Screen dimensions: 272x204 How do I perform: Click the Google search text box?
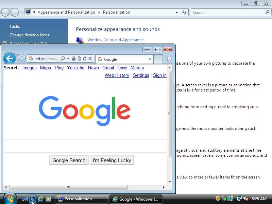86,146
